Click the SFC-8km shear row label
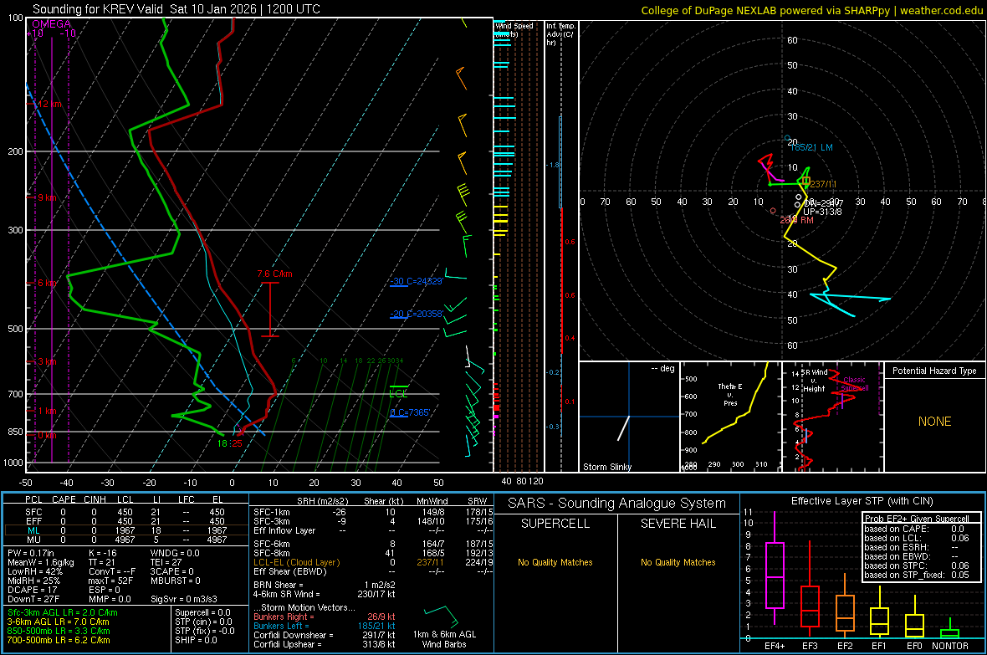 point(271,553)
